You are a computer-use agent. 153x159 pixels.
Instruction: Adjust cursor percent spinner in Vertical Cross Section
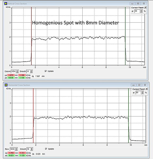pos(141,11)
